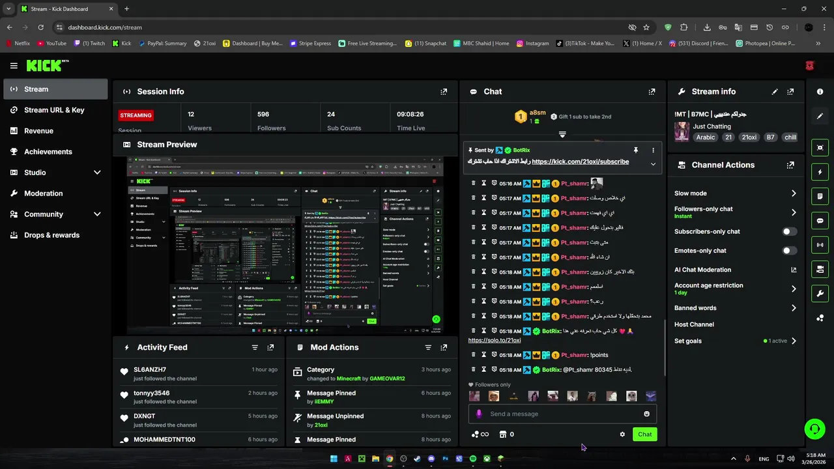Click the channel points icon below chat
This screenshot has width=834, height=469.
pos(476,434)
